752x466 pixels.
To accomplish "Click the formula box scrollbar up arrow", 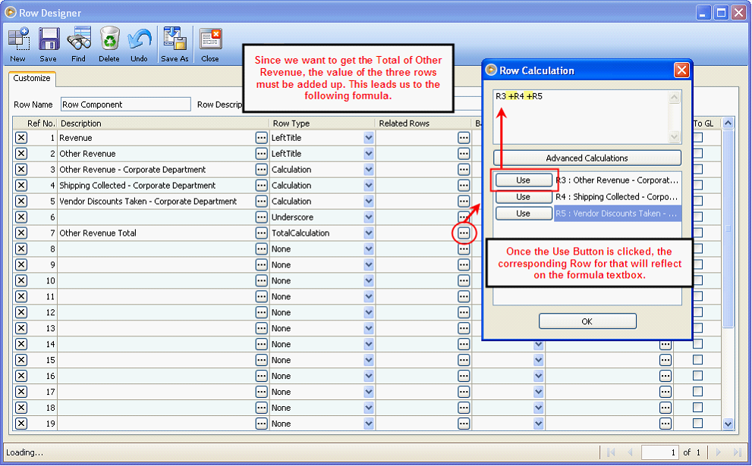I will pos(675,97).
